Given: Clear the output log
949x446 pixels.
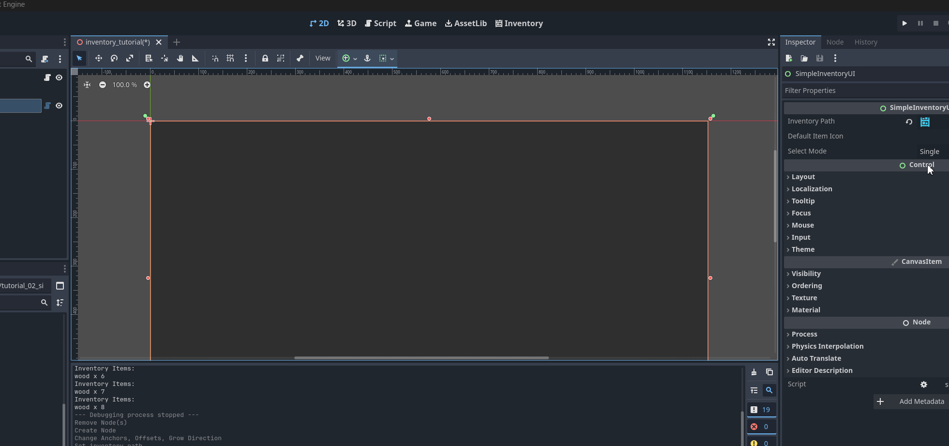Looking at the screenshot, I should 754,372.
